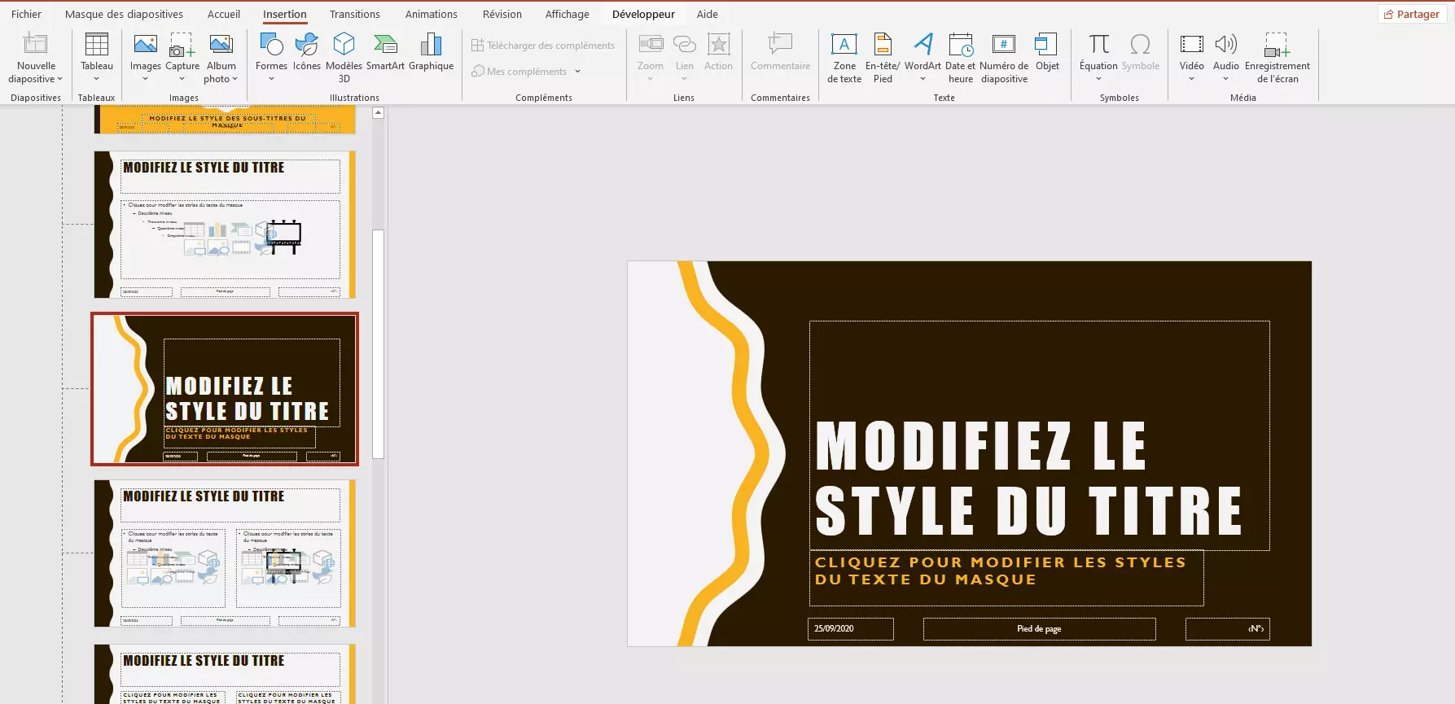Select the selected dark title layout thumbnail
This screenshot has width=1455, height=704.
coord(225,389)
